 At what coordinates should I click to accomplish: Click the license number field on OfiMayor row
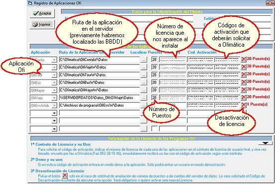pyautogui.click(x=173, y=90)
